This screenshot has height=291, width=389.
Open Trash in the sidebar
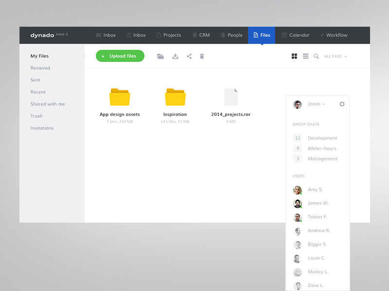[x=36, y=116]
